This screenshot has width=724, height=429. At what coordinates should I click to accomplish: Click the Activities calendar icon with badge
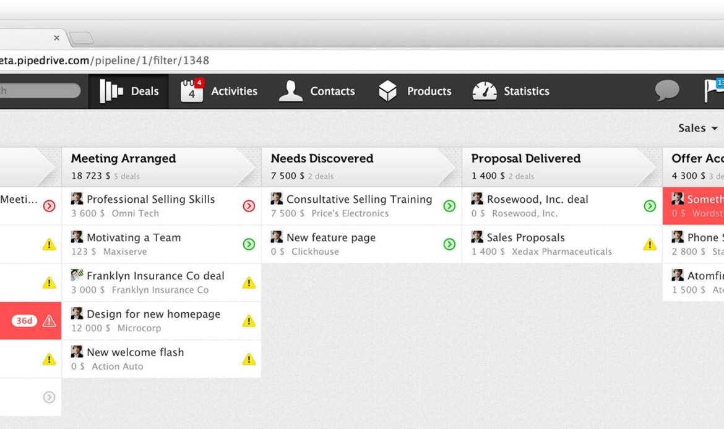[192, 90]
